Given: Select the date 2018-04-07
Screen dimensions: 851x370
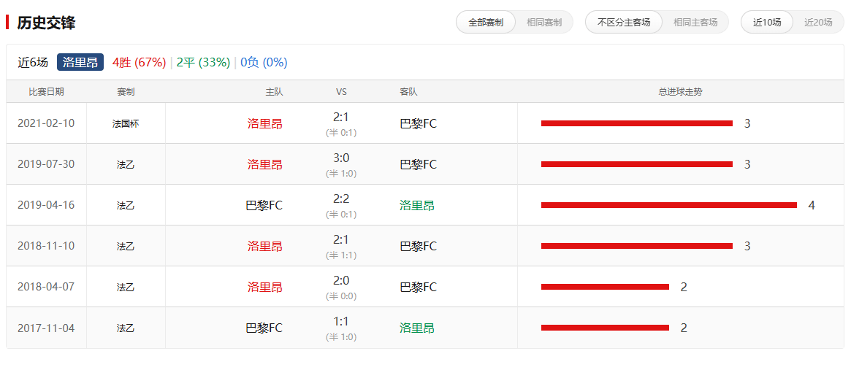Looking at the screenshot, I should pos(46,287).
